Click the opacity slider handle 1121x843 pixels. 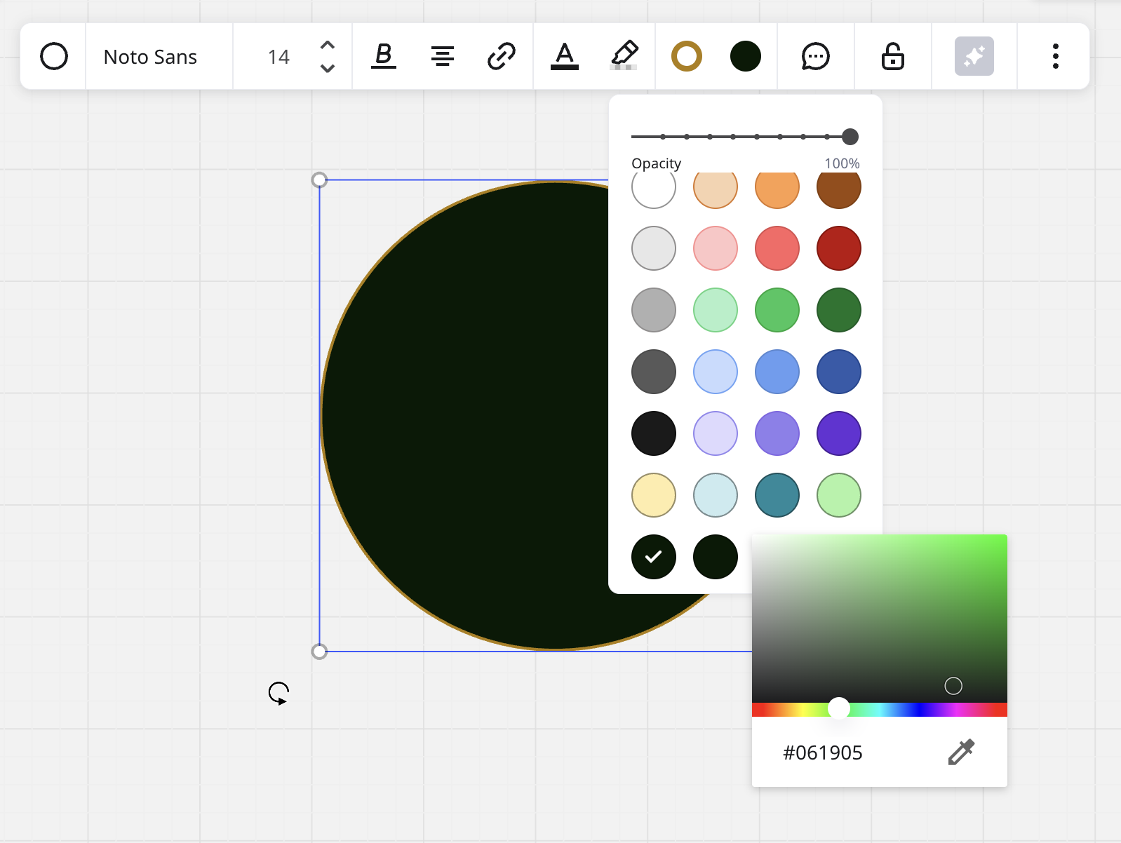(850, 137)
